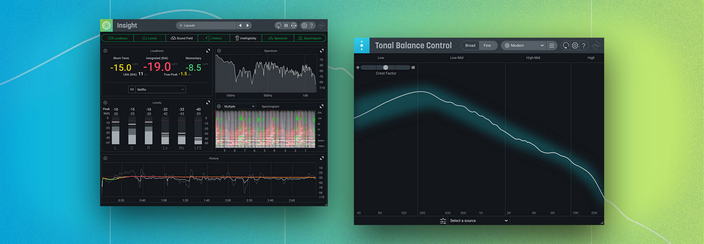Screen dimensions: 704x244
Task: Click the Short-Term loudness value -15.0
Action: pos(121,68)
